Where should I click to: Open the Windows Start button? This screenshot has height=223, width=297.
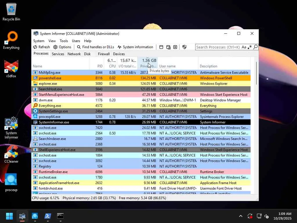coord(9,216)
